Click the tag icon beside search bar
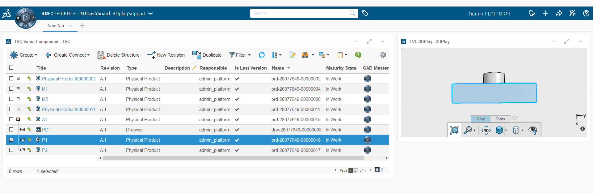Screen dimensions: 593x193 [365, 13]
